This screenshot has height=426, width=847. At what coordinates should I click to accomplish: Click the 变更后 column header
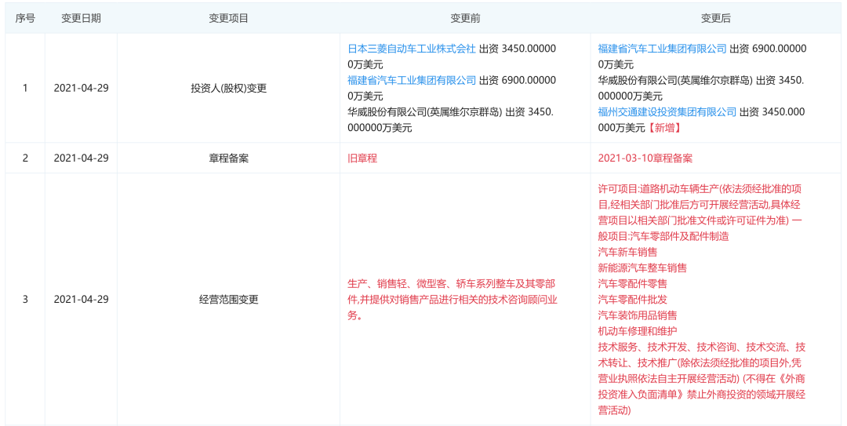[x=716, y=18]
